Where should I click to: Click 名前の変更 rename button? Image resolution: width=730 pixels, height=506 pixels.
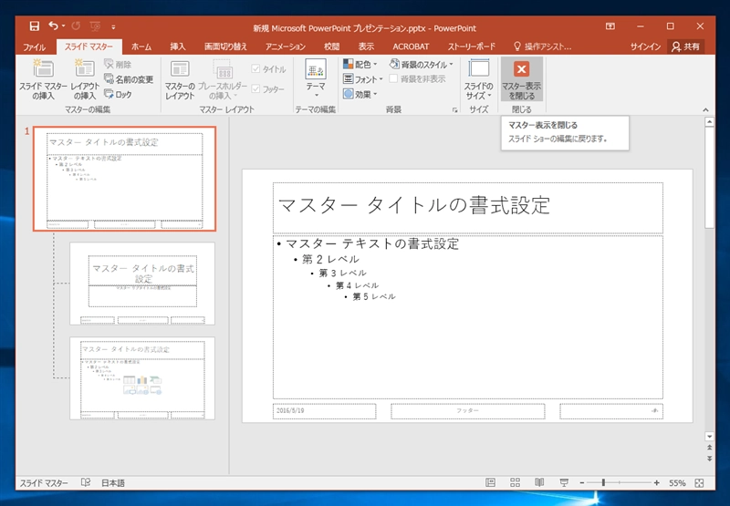tap(129, 79)
